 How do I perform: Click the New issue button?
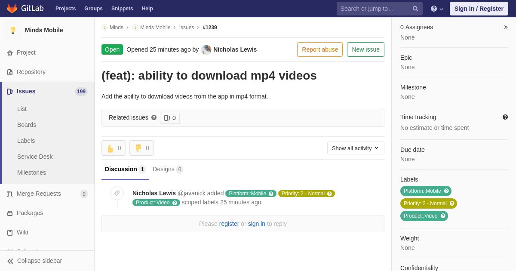(365, 49)
